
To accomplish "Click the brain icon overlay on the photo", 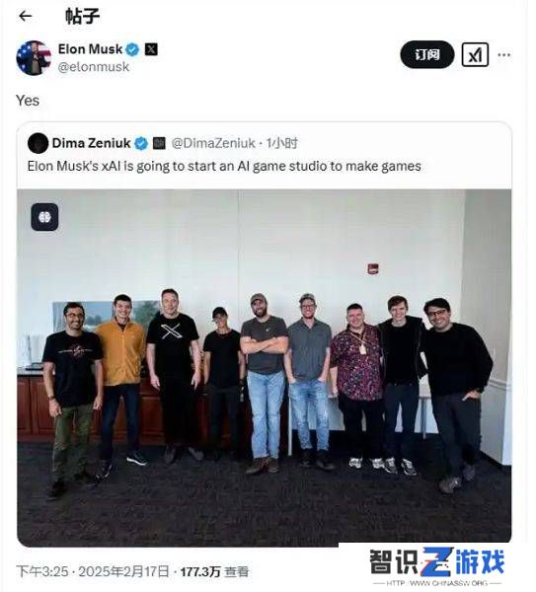I will click(x=44, y=217).
